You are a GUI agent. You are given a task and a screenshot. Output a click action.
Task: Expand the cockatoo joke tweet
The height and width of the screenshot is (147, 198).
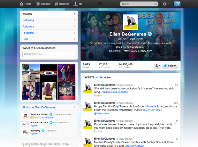coord(98,95)
